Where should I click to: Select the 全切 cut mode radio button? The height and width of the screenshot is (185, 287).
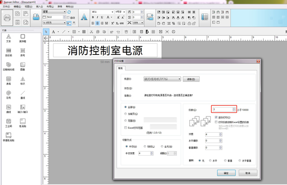tap(162, 146)
